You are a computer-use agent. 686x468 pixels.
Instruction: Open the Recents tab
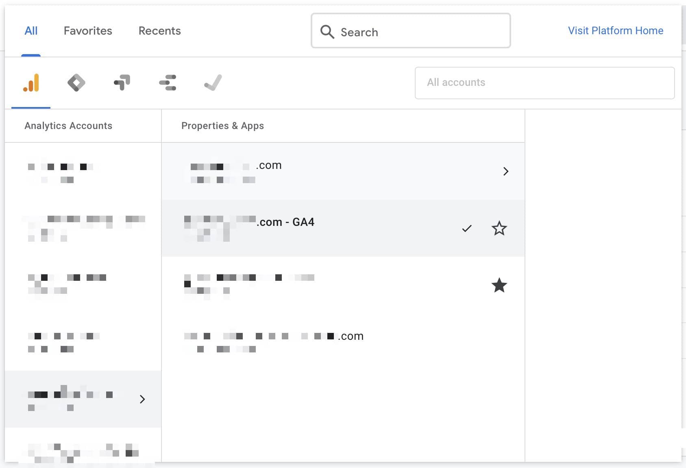point(159,31)
